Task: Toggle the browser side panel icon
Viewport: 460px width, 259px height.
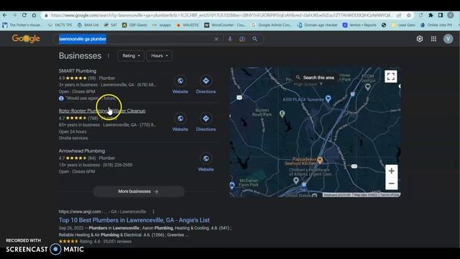Action: tap(441, 15)
